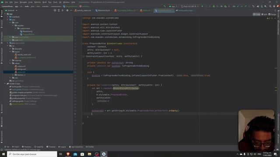Click obtainStyledAttributes highlighted in code
Image resolution: width=280 pixels, height=157 pixels.
coord(126,88)
